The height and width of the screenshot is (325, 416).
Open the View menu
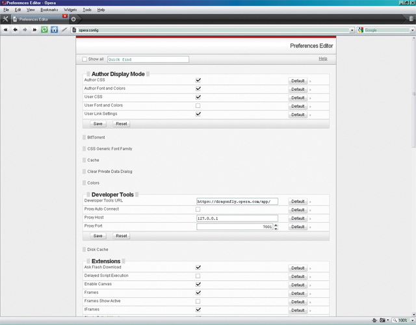tap(31, 10)
